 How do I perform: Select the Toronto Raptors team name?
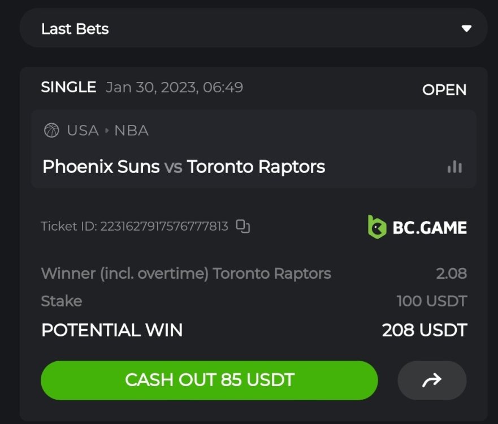(256, 167)
